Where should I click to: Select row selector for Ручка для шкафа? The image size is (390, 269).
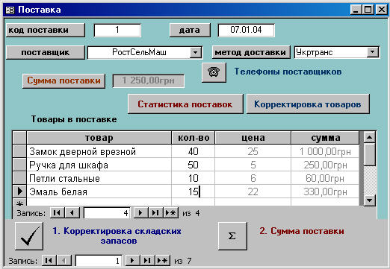(19, 165)
